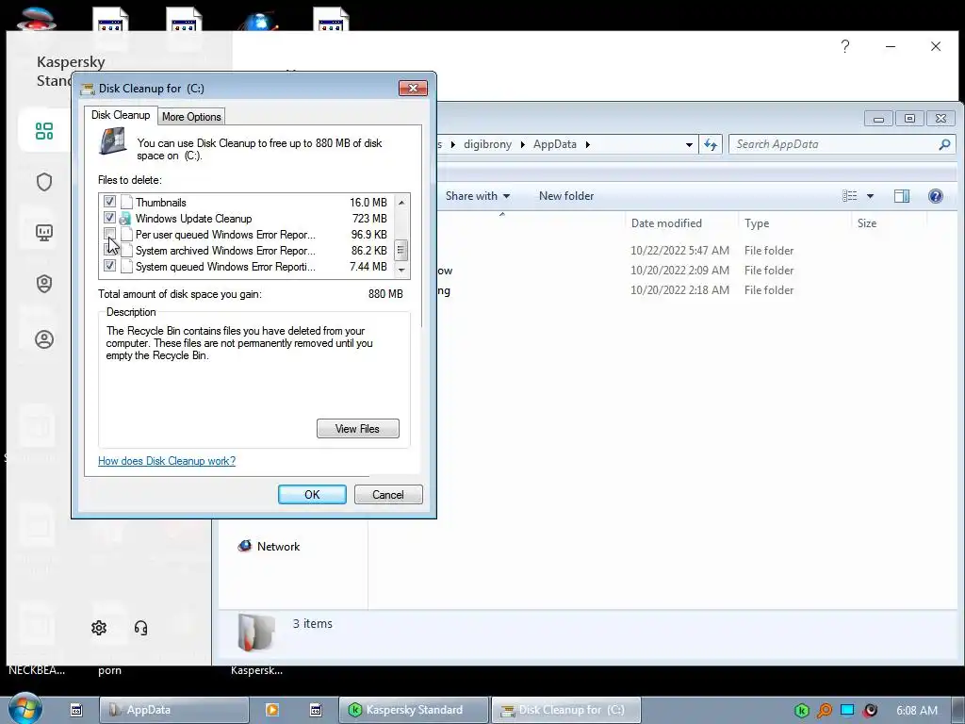Expand the Share with dropdown

coord(506,196)
